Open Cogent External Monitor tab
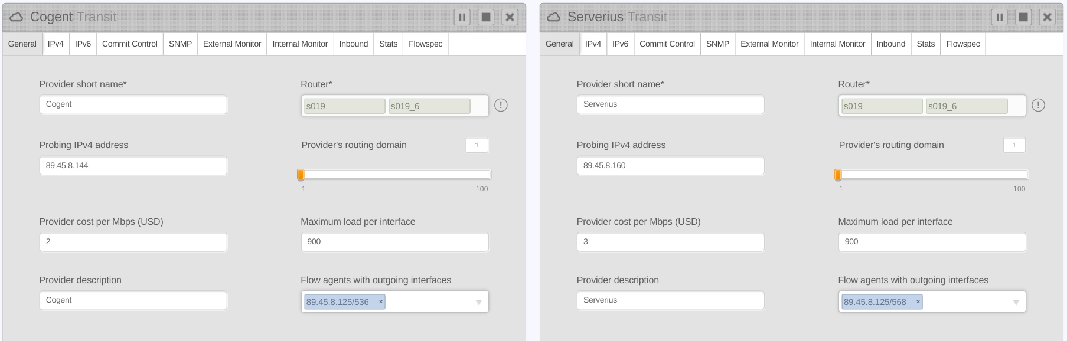 click(x=231, y=44)
